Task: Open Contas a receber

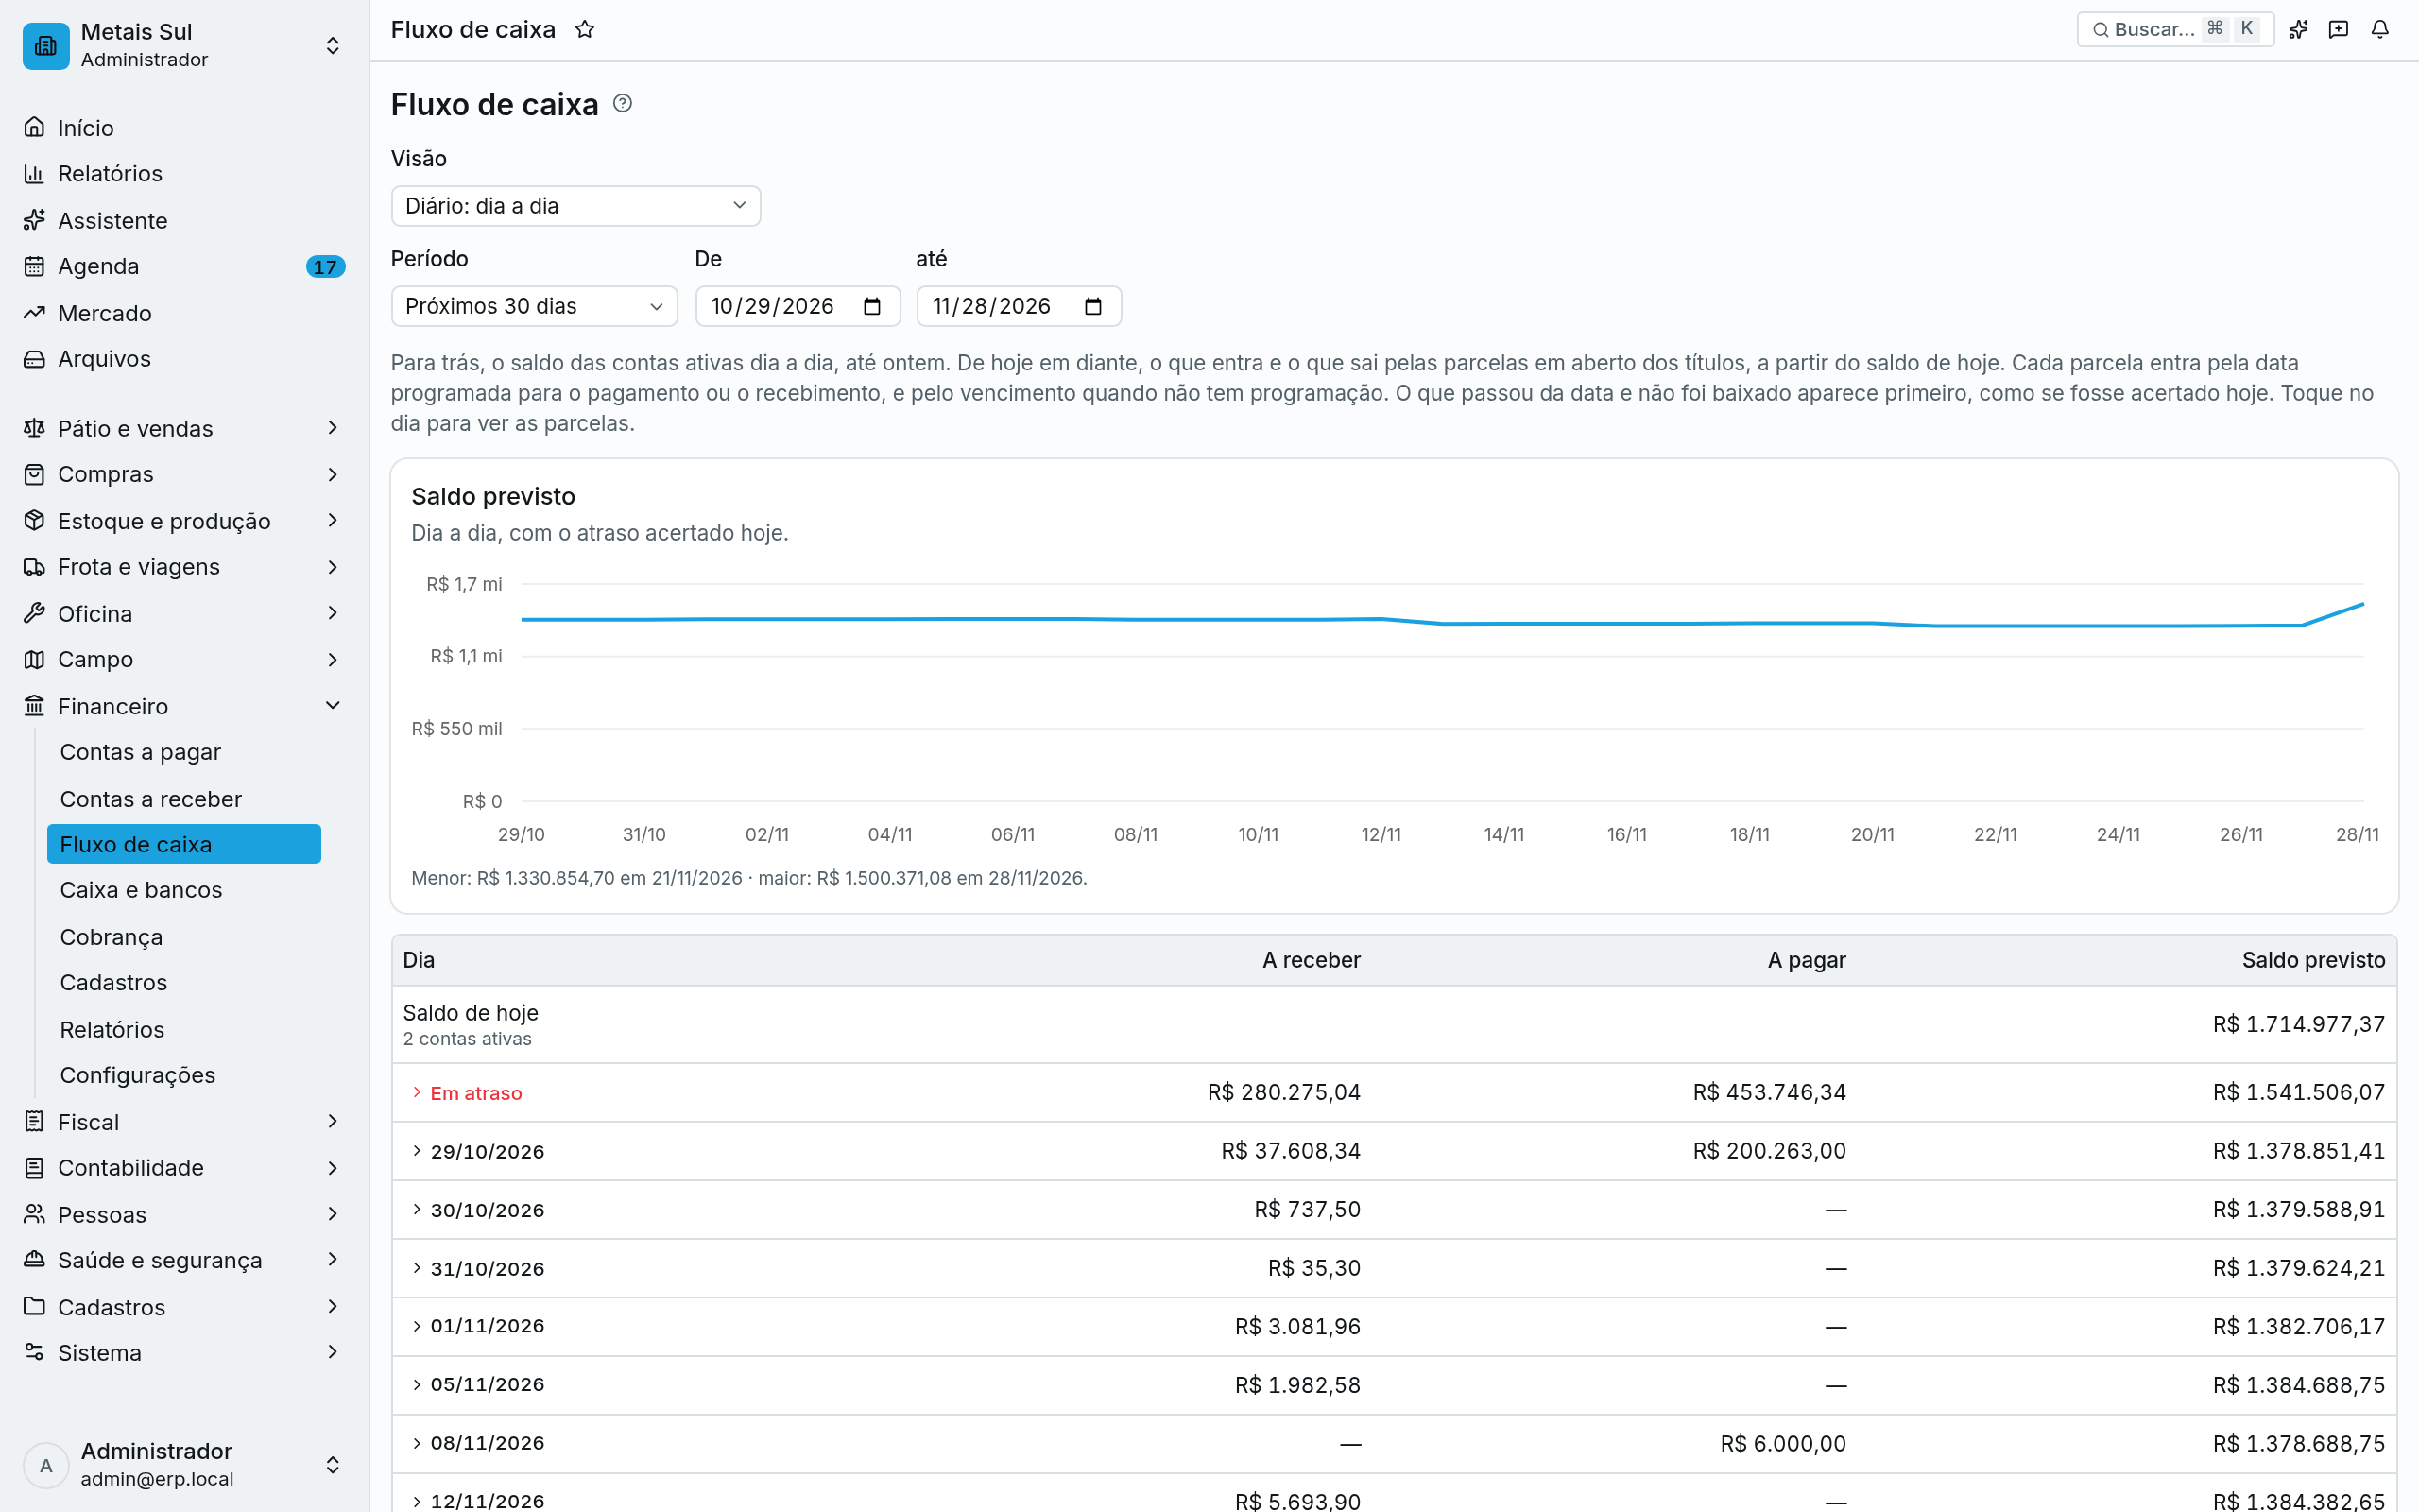Action: point(184,799)
